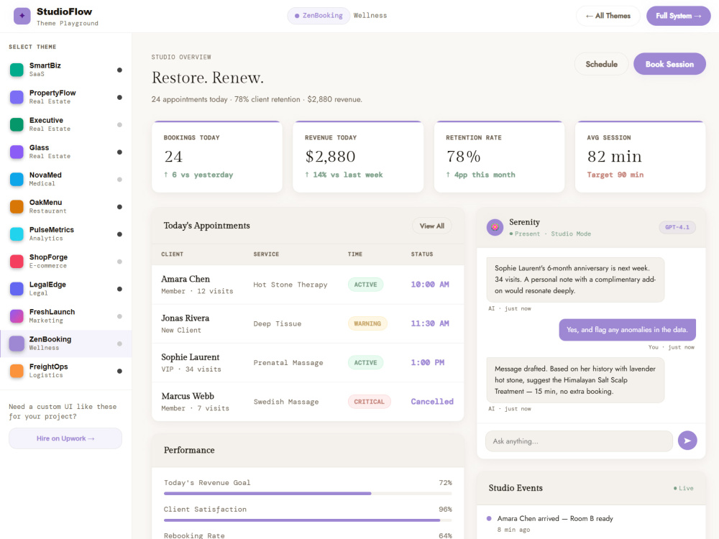Click the ACTIVE badge for Prenatal Massage

click(x=365, y=362)
